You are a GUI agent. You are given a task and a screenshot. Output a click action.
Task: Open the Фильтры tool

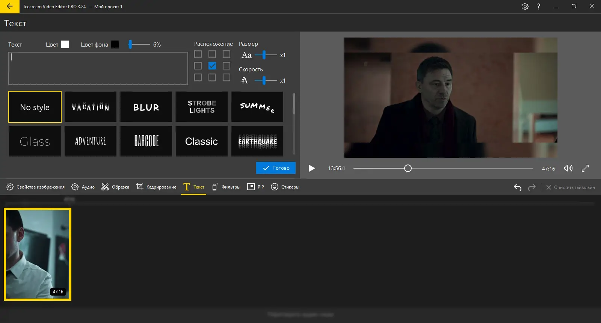(x=226, y=187)
